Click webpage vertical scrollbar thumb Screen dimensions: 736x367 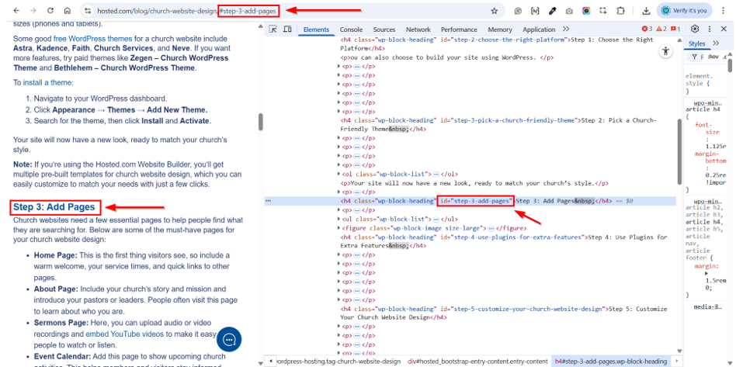(x=261, y=122)
